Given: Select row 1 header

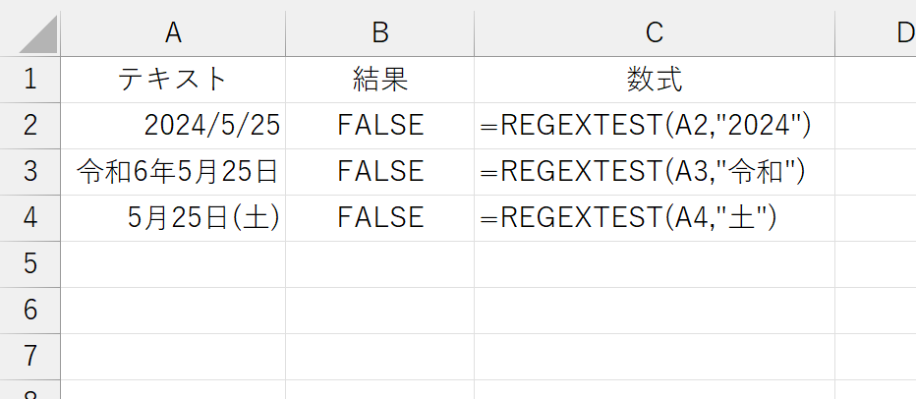Looking at the screenshot, I should (30, 80).
